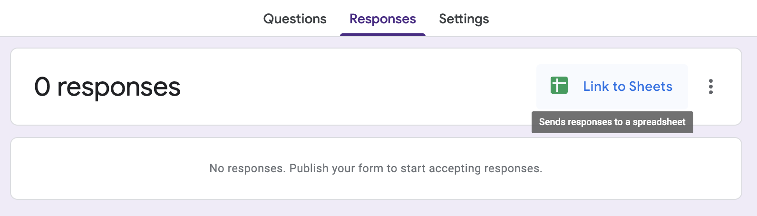Click the lavender background below the cards

pos(376,208)
